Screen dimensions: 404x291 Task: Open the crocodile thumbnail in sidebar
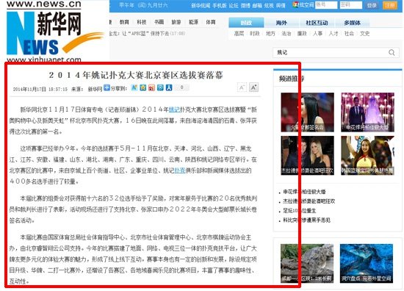point(307,263)
